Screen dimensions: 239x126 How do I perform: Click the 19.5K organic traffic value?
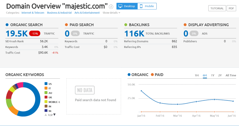coord(17,34)
